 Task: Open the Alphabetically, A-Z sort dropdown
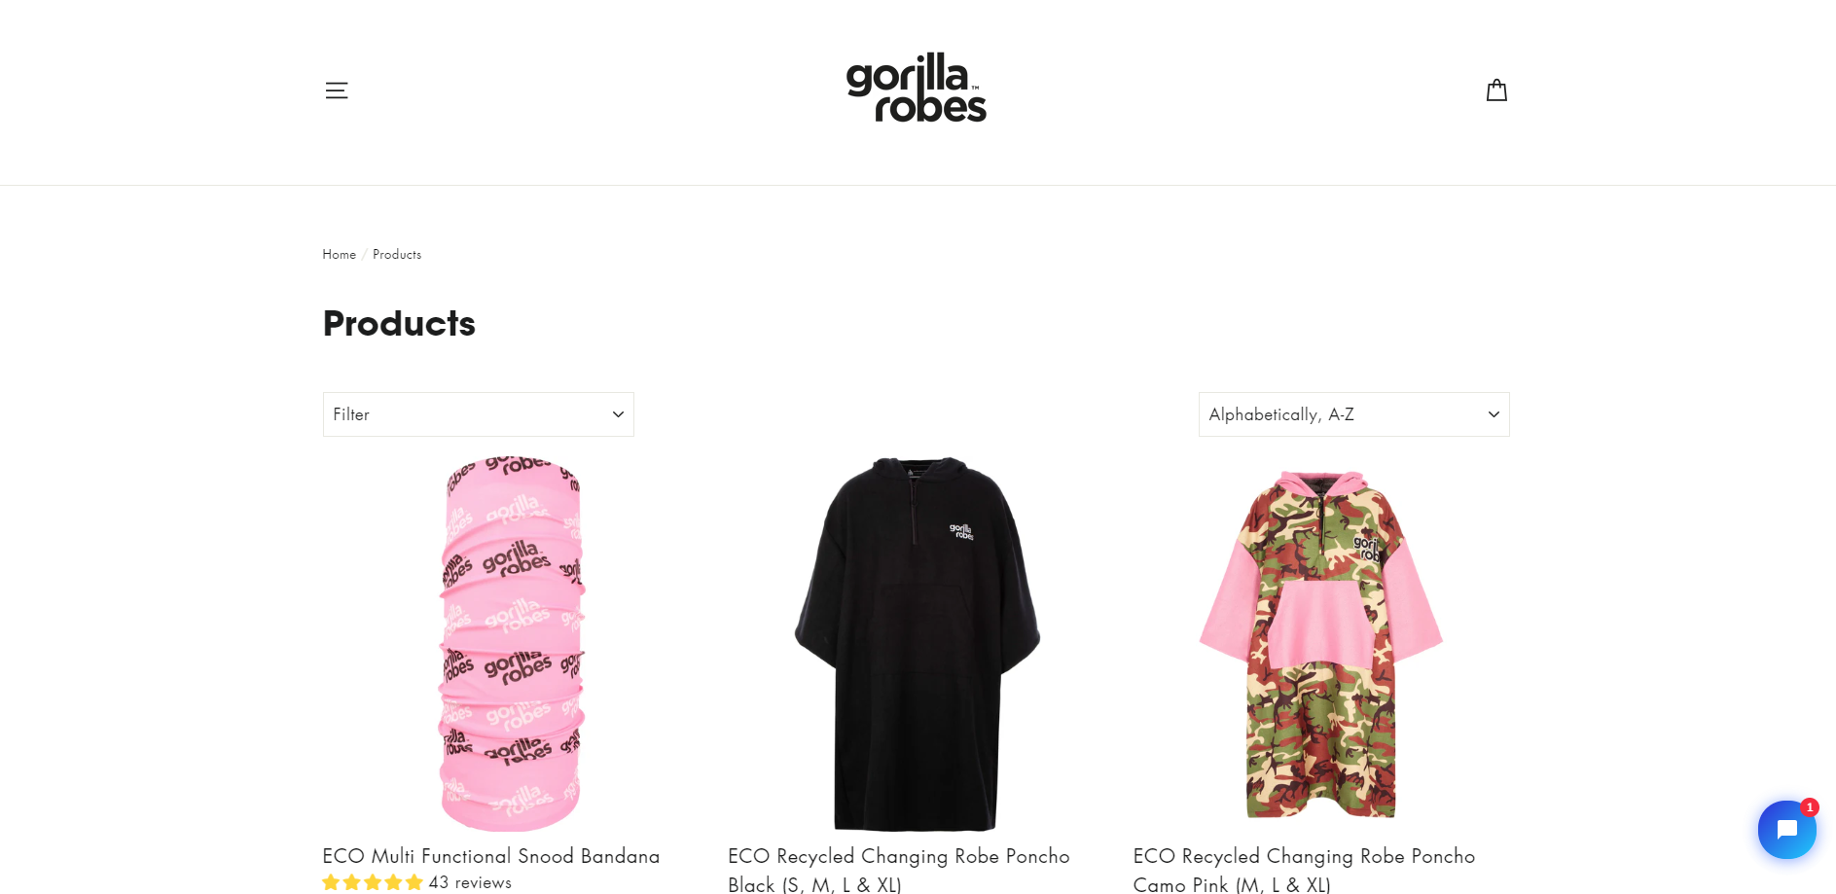[1354, 414]
